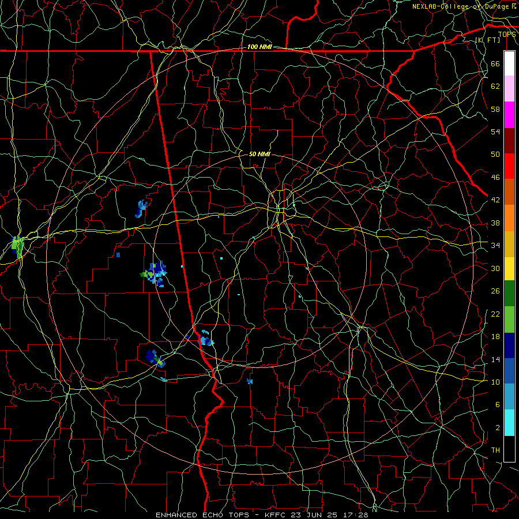
Task: Click the light pink legend swatch
Action: pos(509,89)
